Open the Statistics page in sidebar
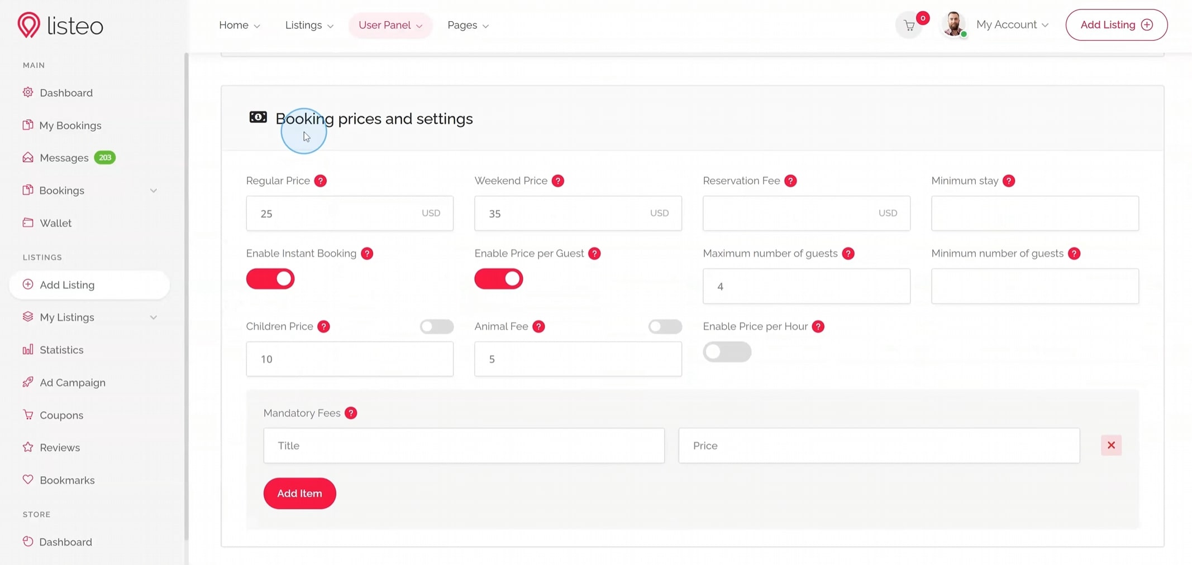1192x565 pixels. (x=61, y=350)
